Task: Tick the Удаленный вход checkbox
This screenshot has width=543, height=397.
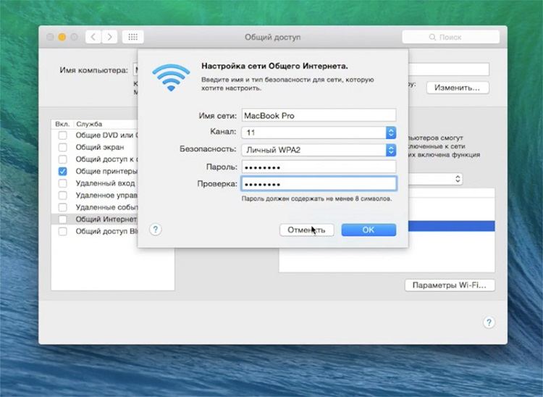Action: point(62,184)
